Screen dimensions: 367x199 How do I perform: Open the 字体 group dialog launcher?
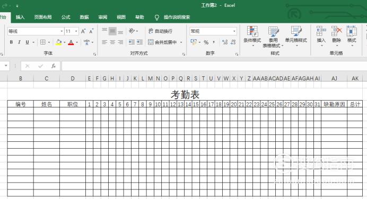(x=94, y=54)
